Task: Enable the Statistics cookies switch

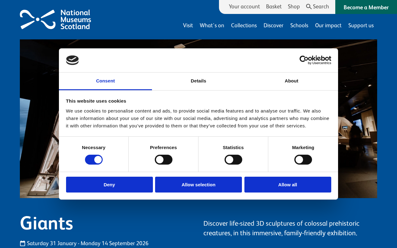Action: click(x=233, y=160)
